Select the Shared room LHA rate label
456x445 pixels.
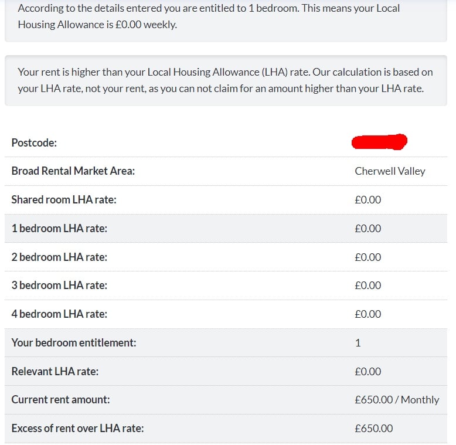pos(64,199)
